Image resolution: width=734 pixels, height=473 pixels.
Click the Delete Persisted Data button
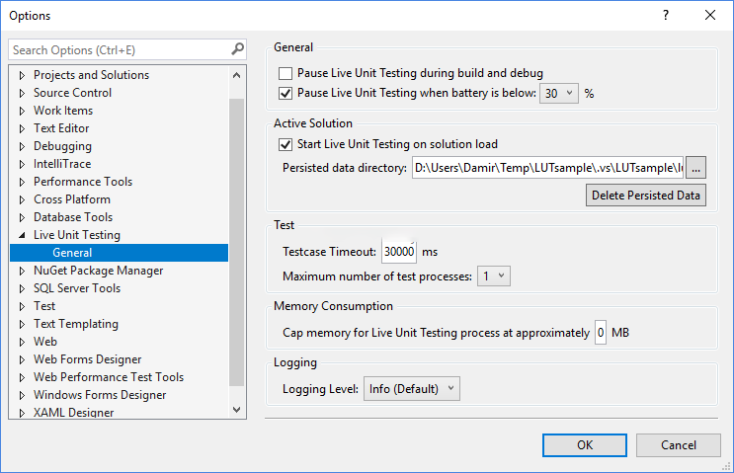pos(646,196)
